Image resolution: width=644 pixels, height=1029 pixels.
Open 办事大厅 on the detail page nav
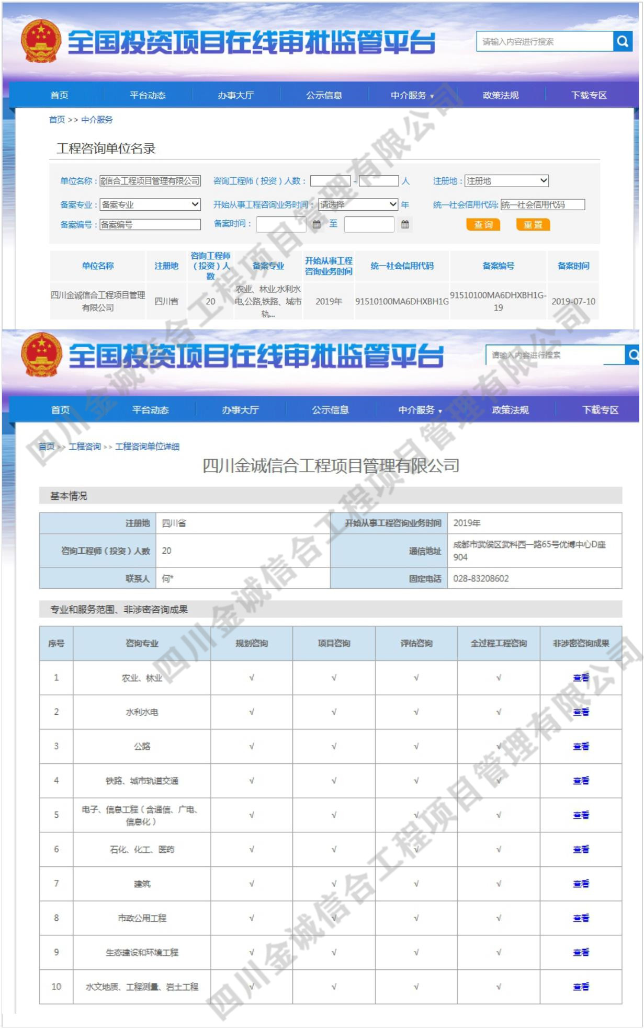(x=240, y=410)
